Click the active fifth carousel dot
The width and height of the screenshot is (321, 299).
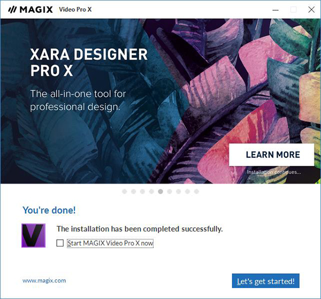pos(160,191)
